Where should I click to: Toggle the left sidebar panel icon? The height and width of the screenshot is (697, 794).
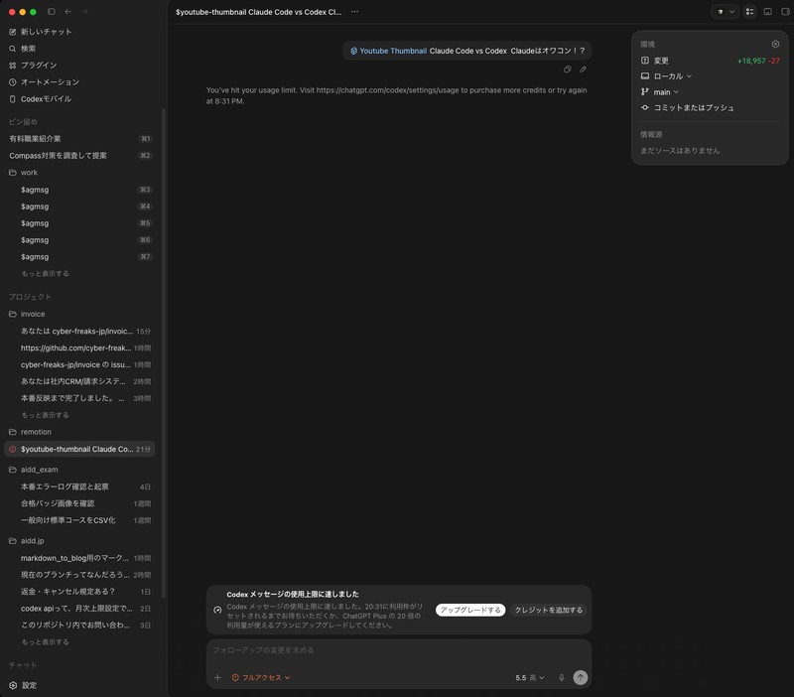tap(52, 12)
